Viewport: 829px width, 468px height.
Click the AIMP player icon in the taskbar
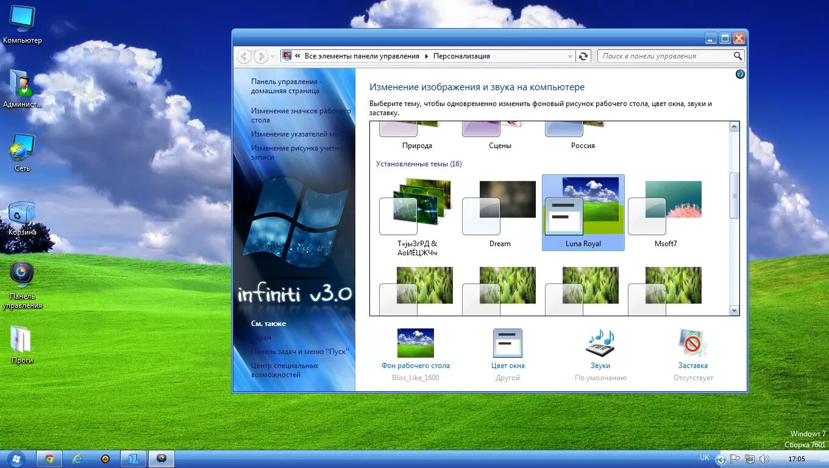(105, 459)
